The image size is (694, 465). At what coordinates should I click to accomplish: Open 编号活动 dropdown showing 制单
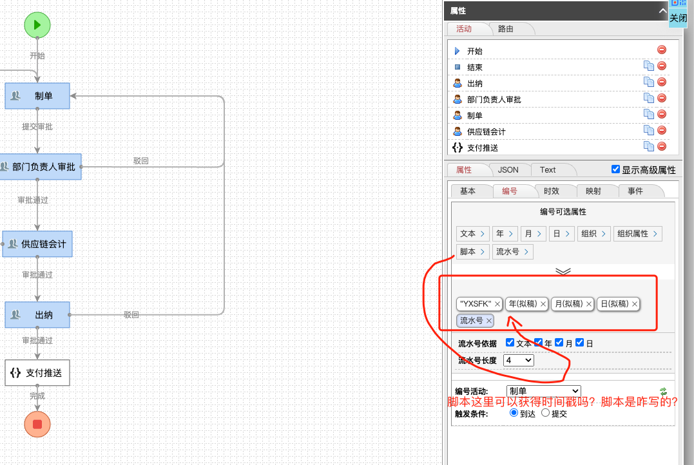(x=543, y=391)
